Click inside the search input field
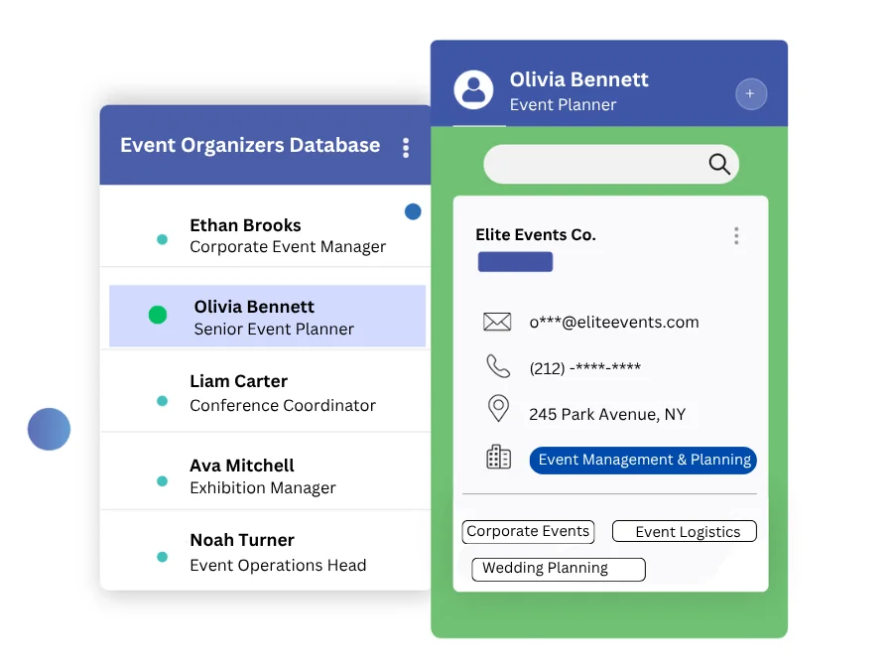 [611, 164]
